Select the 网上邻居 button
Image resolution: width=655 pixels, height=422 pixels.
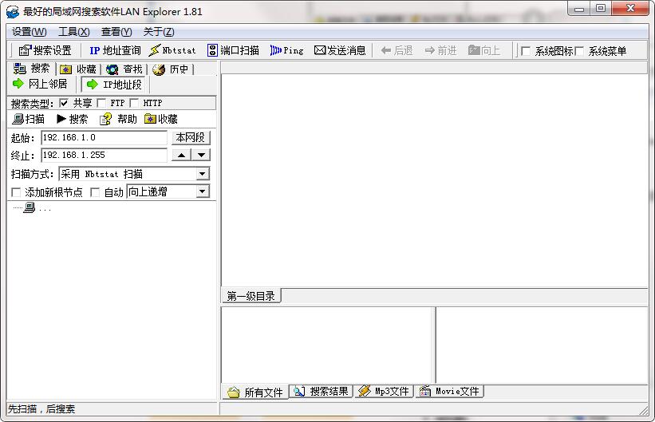41,84
